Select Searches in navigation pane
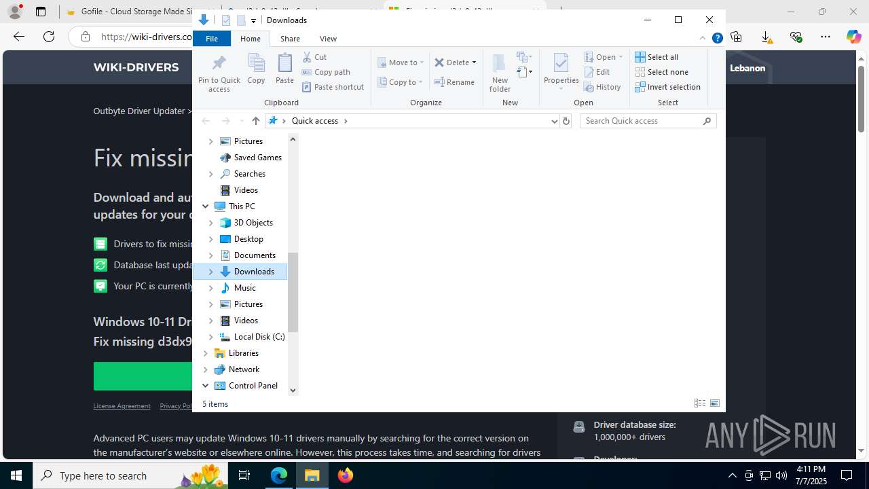 click(249, 174)
